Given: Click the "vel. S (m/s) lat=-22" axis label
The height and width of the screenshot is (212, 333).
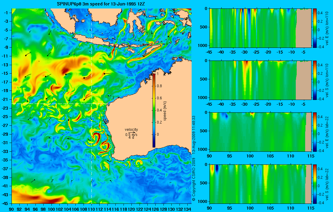Looking at the screenshot, I should click(x=327, y=184).
